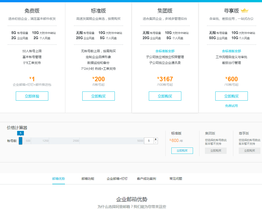The image size is (262, 209).
Task: Click the 账号数 number input field
Action: tap(149, 141)
